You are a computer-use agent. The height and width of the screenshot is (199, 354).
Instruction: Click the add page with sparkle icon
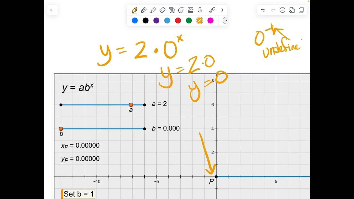point(292,10)
